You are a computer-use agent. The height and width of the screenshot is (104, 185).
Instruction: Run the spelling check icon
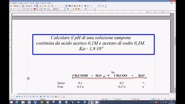35,6
